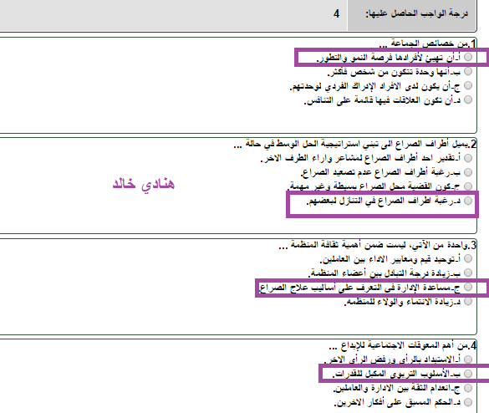
Task: Select radio option د 'الحكم المسبق على أفكار الاخرين'
Action: click(x=468, y=402)
